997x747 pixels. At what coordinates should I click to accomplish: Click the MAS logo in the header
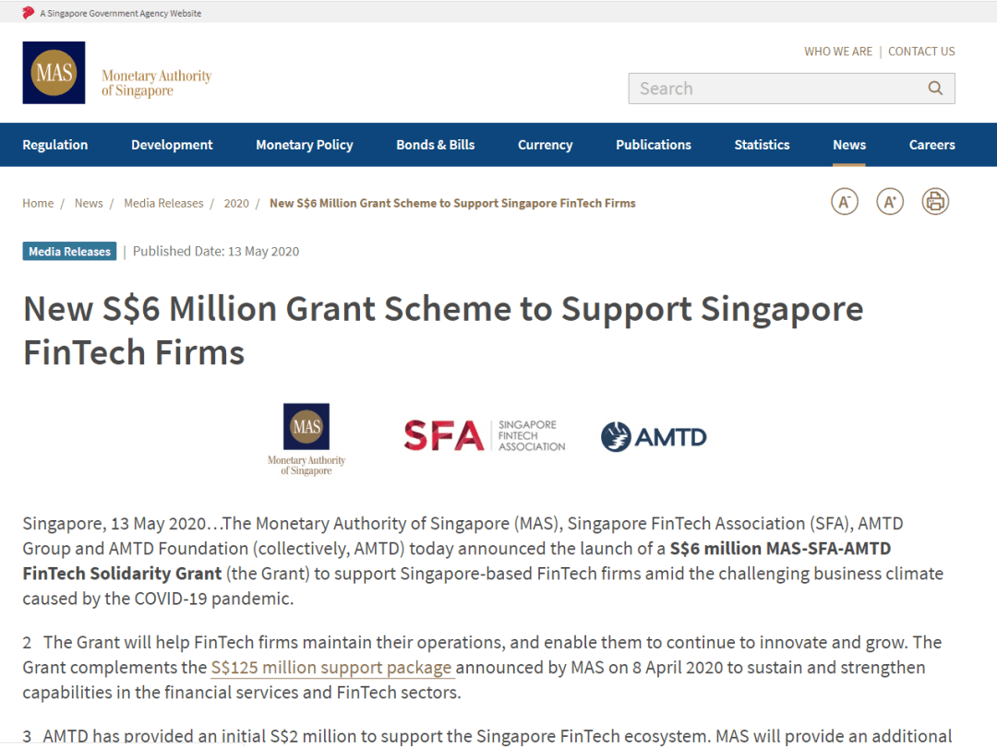pyautogui.click(x=54, y=73)
